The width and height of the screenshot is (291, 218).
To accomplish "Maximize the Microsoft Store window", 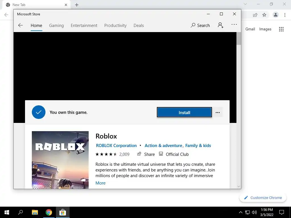I will 221,14.
